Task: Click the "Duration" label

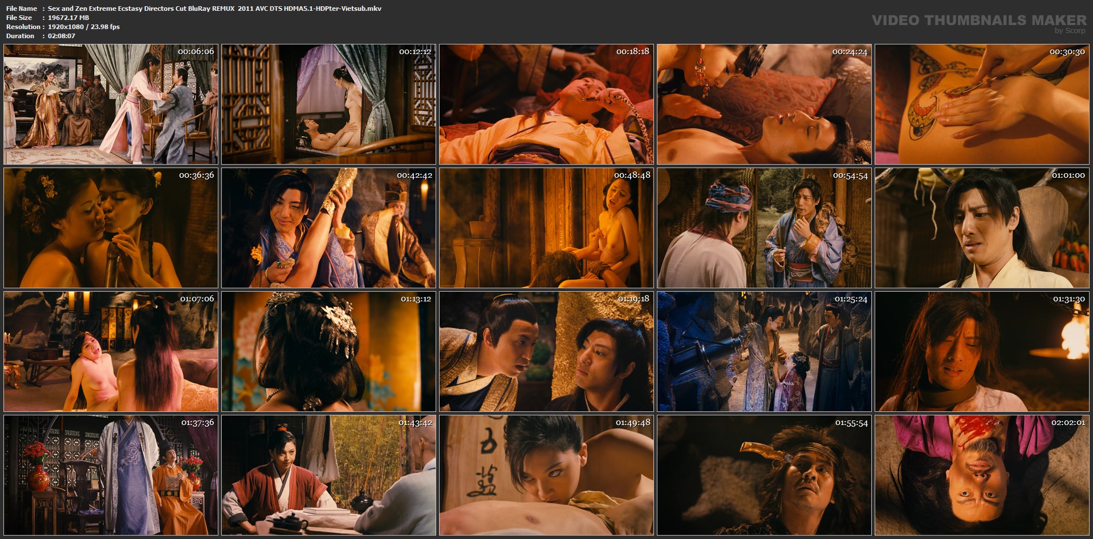Action: [20, 36]
